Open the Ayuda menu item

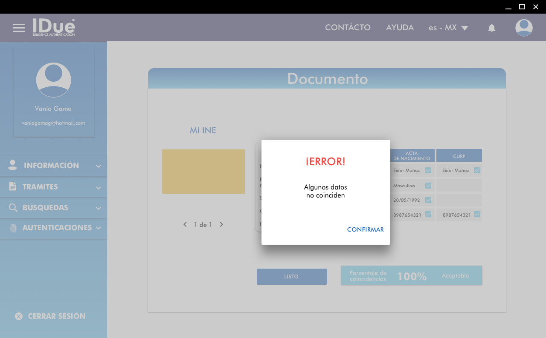(x=400, y=28)
